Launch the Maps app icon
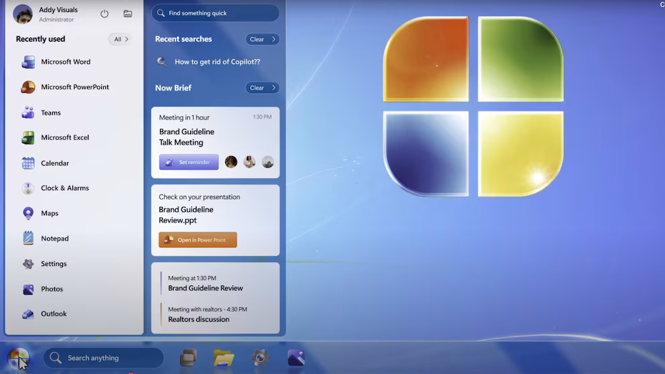This screenshot has height=374, width=665. [28, 213]
